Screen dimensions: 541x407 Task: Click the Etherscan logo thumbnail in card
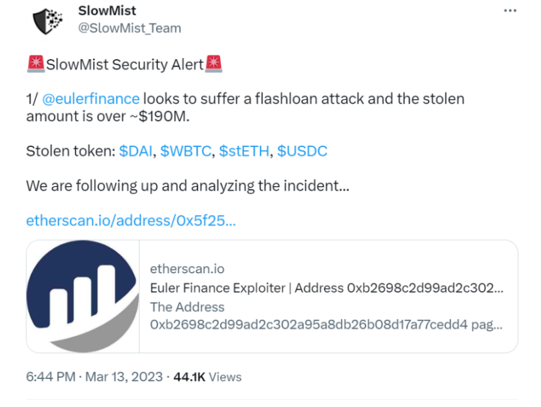pyautogui.click(x=83, y=296)
